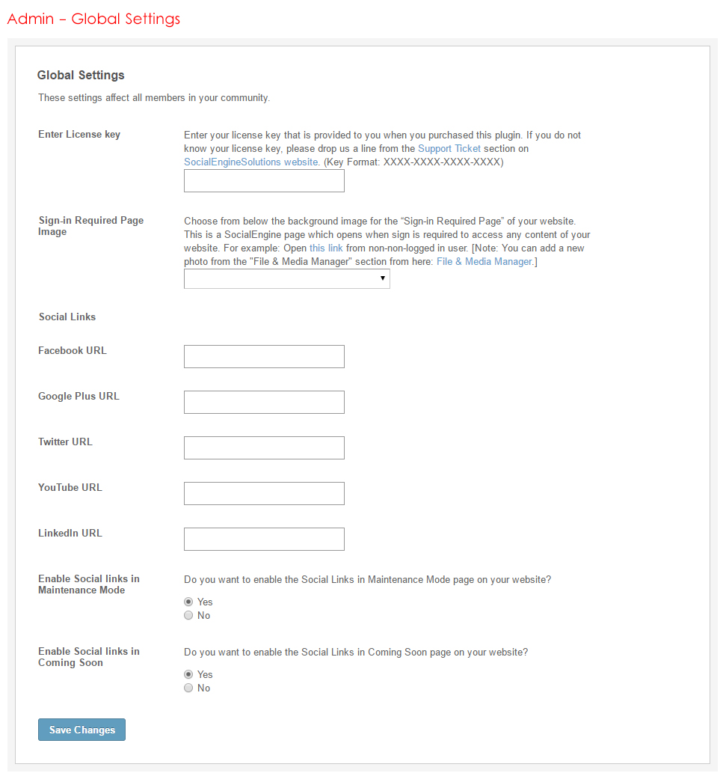
Task: Choose Yes for social links in Maintenance Mode
Action: (x=188, y=602)
